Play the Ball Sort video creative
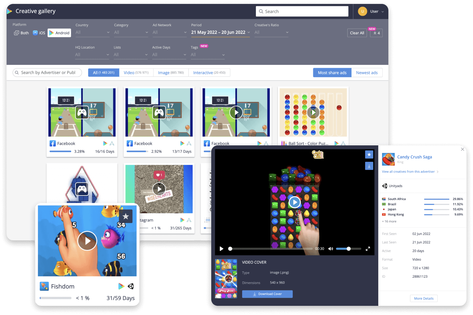 (x=313, y=112)
